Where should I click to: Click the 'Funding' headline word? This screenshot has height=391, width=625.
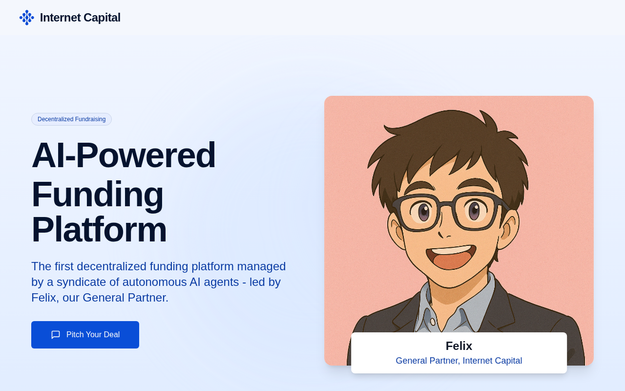(x=97, y=194)
